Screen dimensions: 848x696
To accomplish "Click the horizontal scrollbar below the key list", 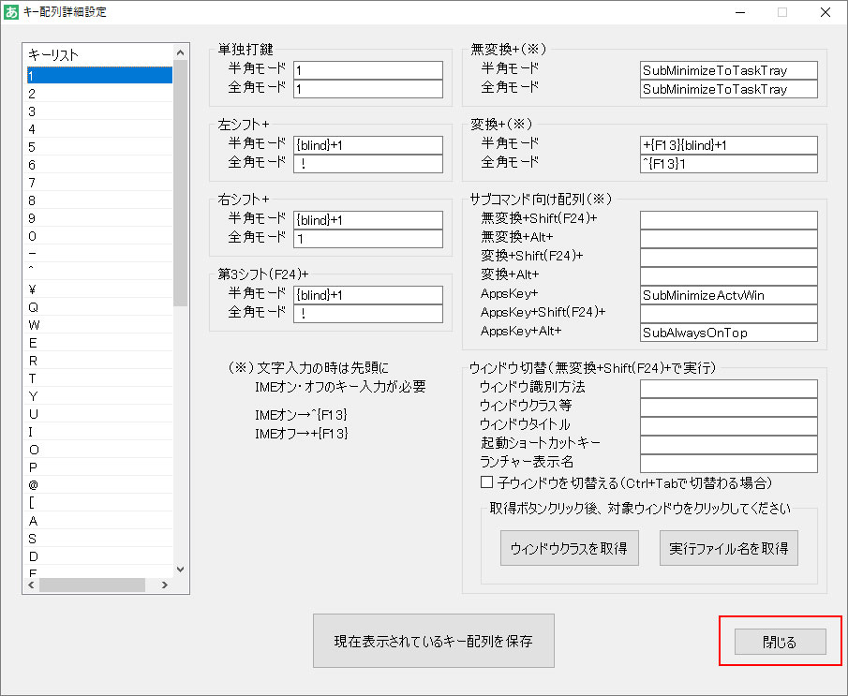I will click(x=94, y=585).
